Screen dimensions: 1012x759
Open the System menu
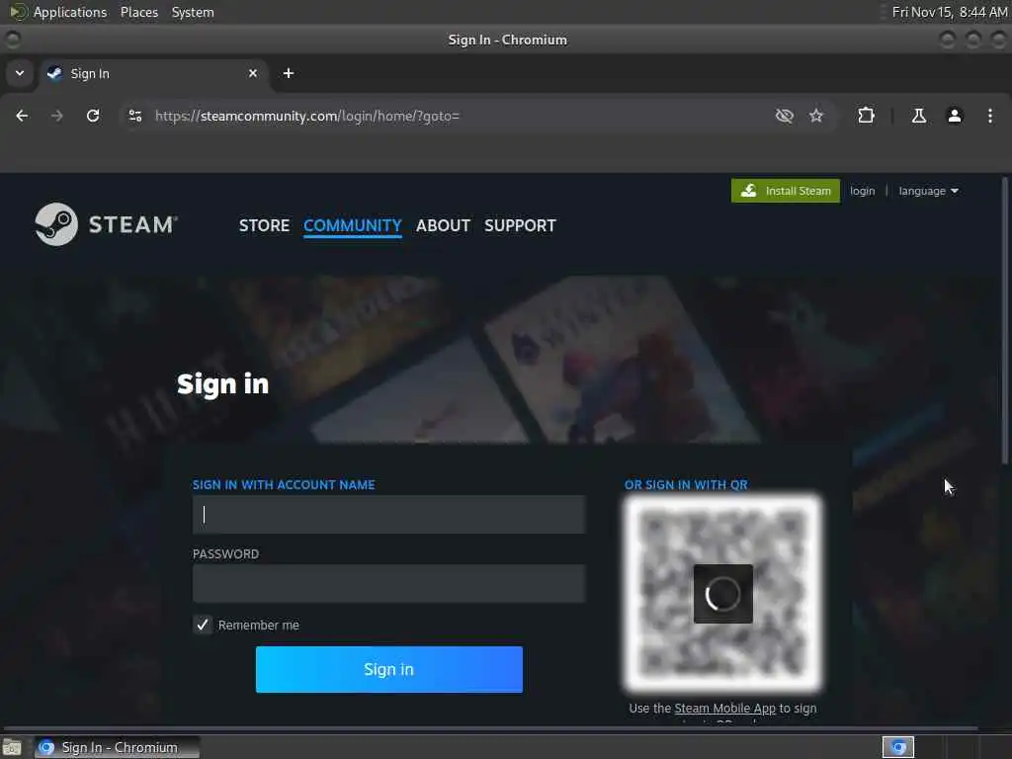pyautogui.click(x=193, y=12)
